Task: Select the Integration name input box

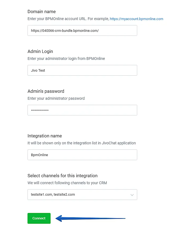Action: point(82,155)
